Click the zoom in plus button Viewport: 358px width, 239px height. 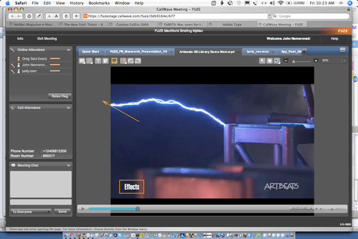(316, 61)
